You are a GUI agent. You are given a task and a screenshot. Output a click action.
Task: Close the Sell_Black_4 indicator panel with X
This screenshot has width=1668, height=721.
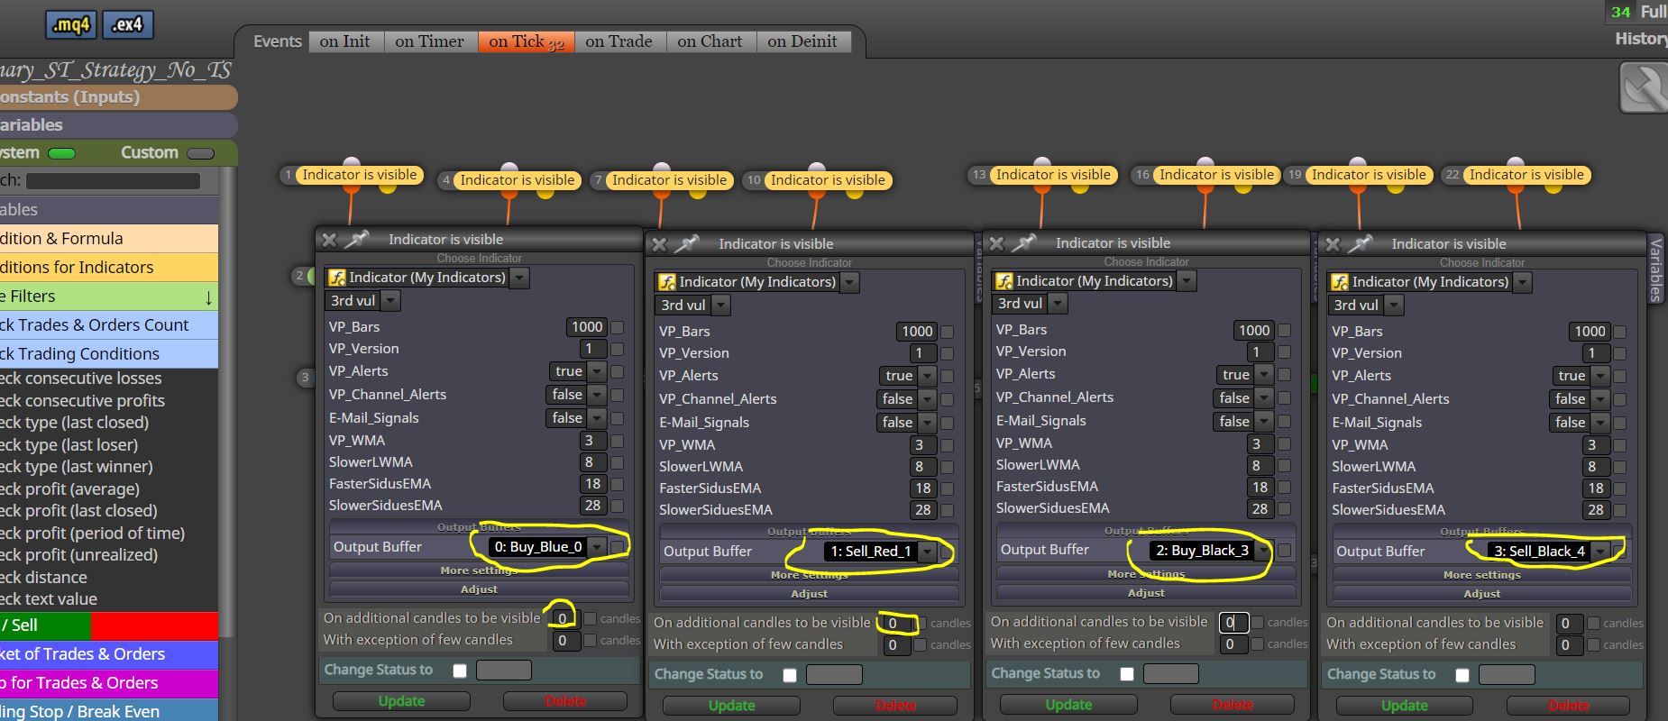(x=1333, y=244)
